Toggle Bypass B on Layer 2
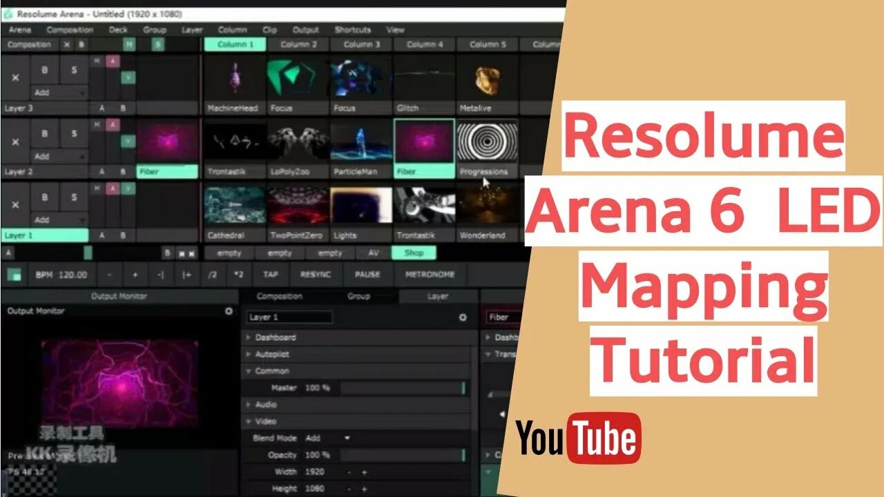Viewport: 884px width, 497px height. (x=45, y=133)
